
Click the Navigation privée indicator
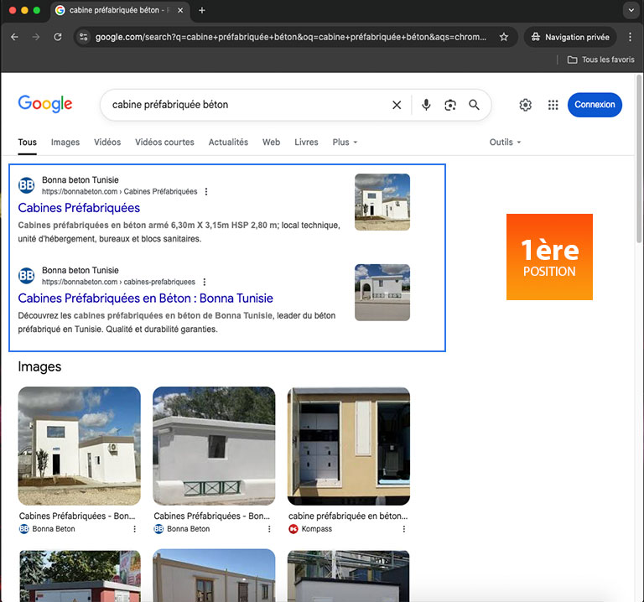point(570,37)
